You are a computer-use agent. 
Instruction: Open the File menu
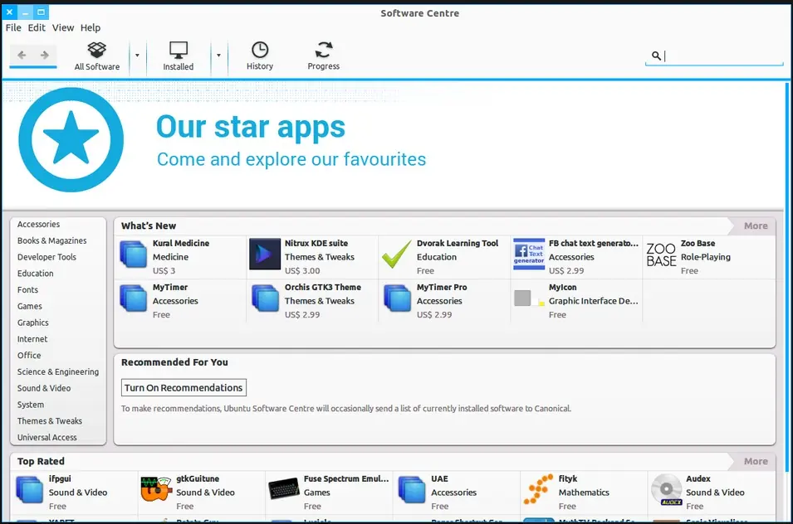pyautogui.click(x=13, y=27)
